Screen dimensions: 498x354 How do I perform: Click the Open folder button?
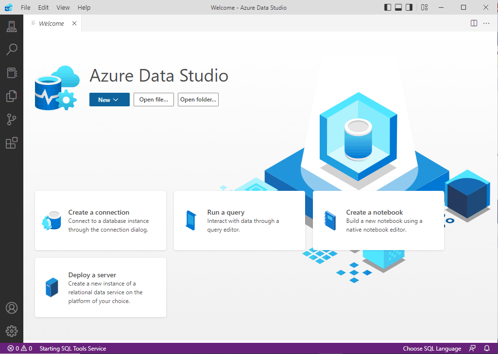[x=198, y=100]
